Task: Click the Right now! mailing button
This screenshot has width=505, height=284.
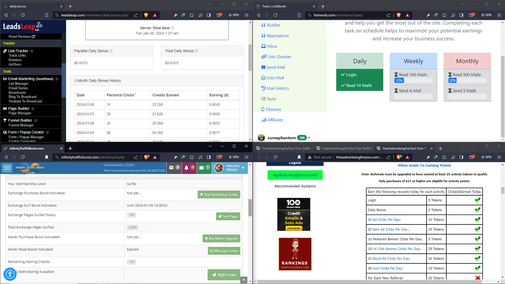Action: tap(224, 275)
